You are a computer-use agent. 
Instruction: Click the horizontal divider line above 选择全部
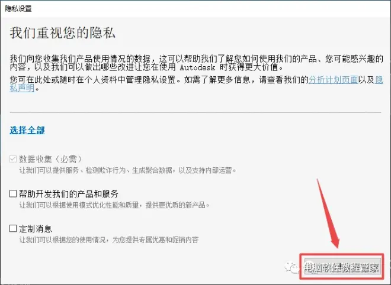click(195, 112)
